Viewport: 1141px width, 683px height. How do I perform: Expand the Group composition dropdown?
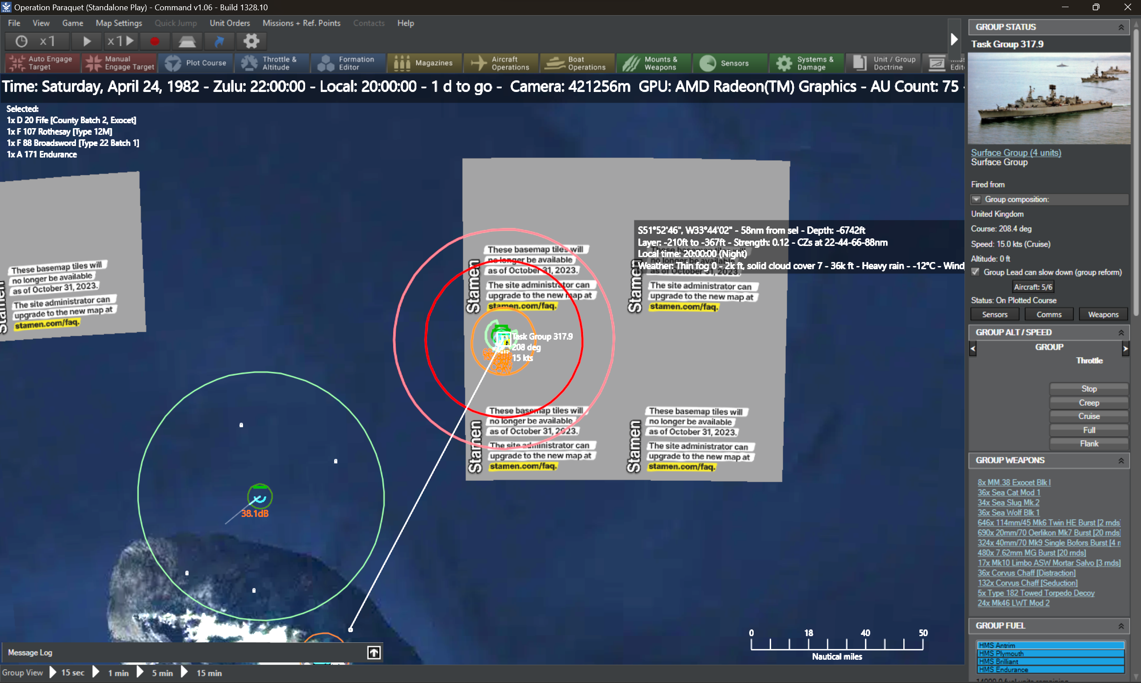pos(976,199)
